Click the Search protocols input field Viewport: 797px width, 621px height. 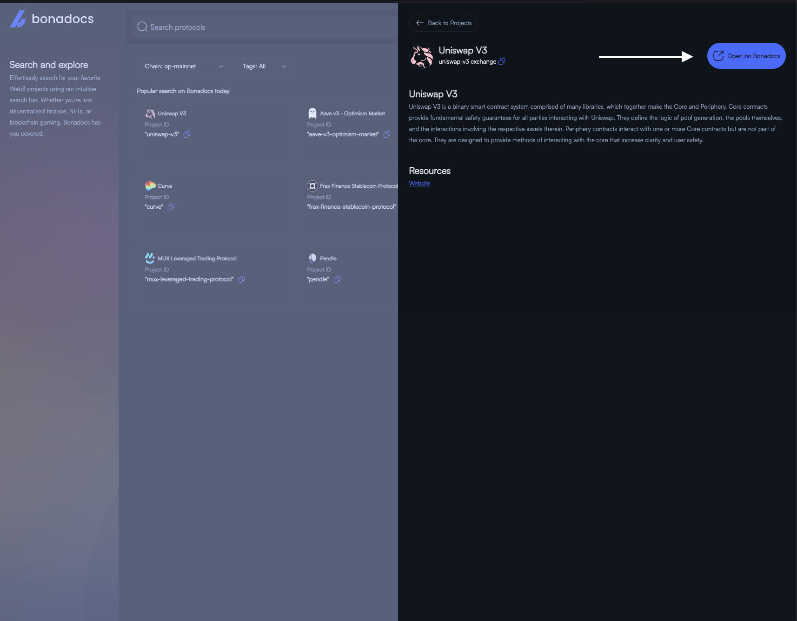coord(265,27)
